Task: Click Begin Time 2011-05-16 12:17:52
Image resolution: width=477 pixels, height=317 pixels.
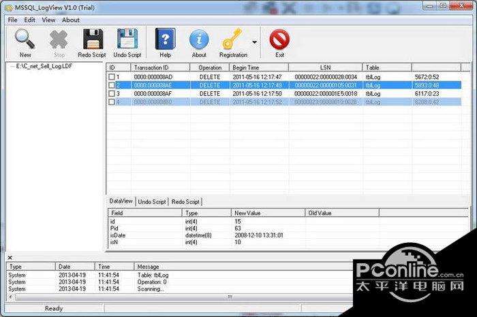Action: (258, 102)
